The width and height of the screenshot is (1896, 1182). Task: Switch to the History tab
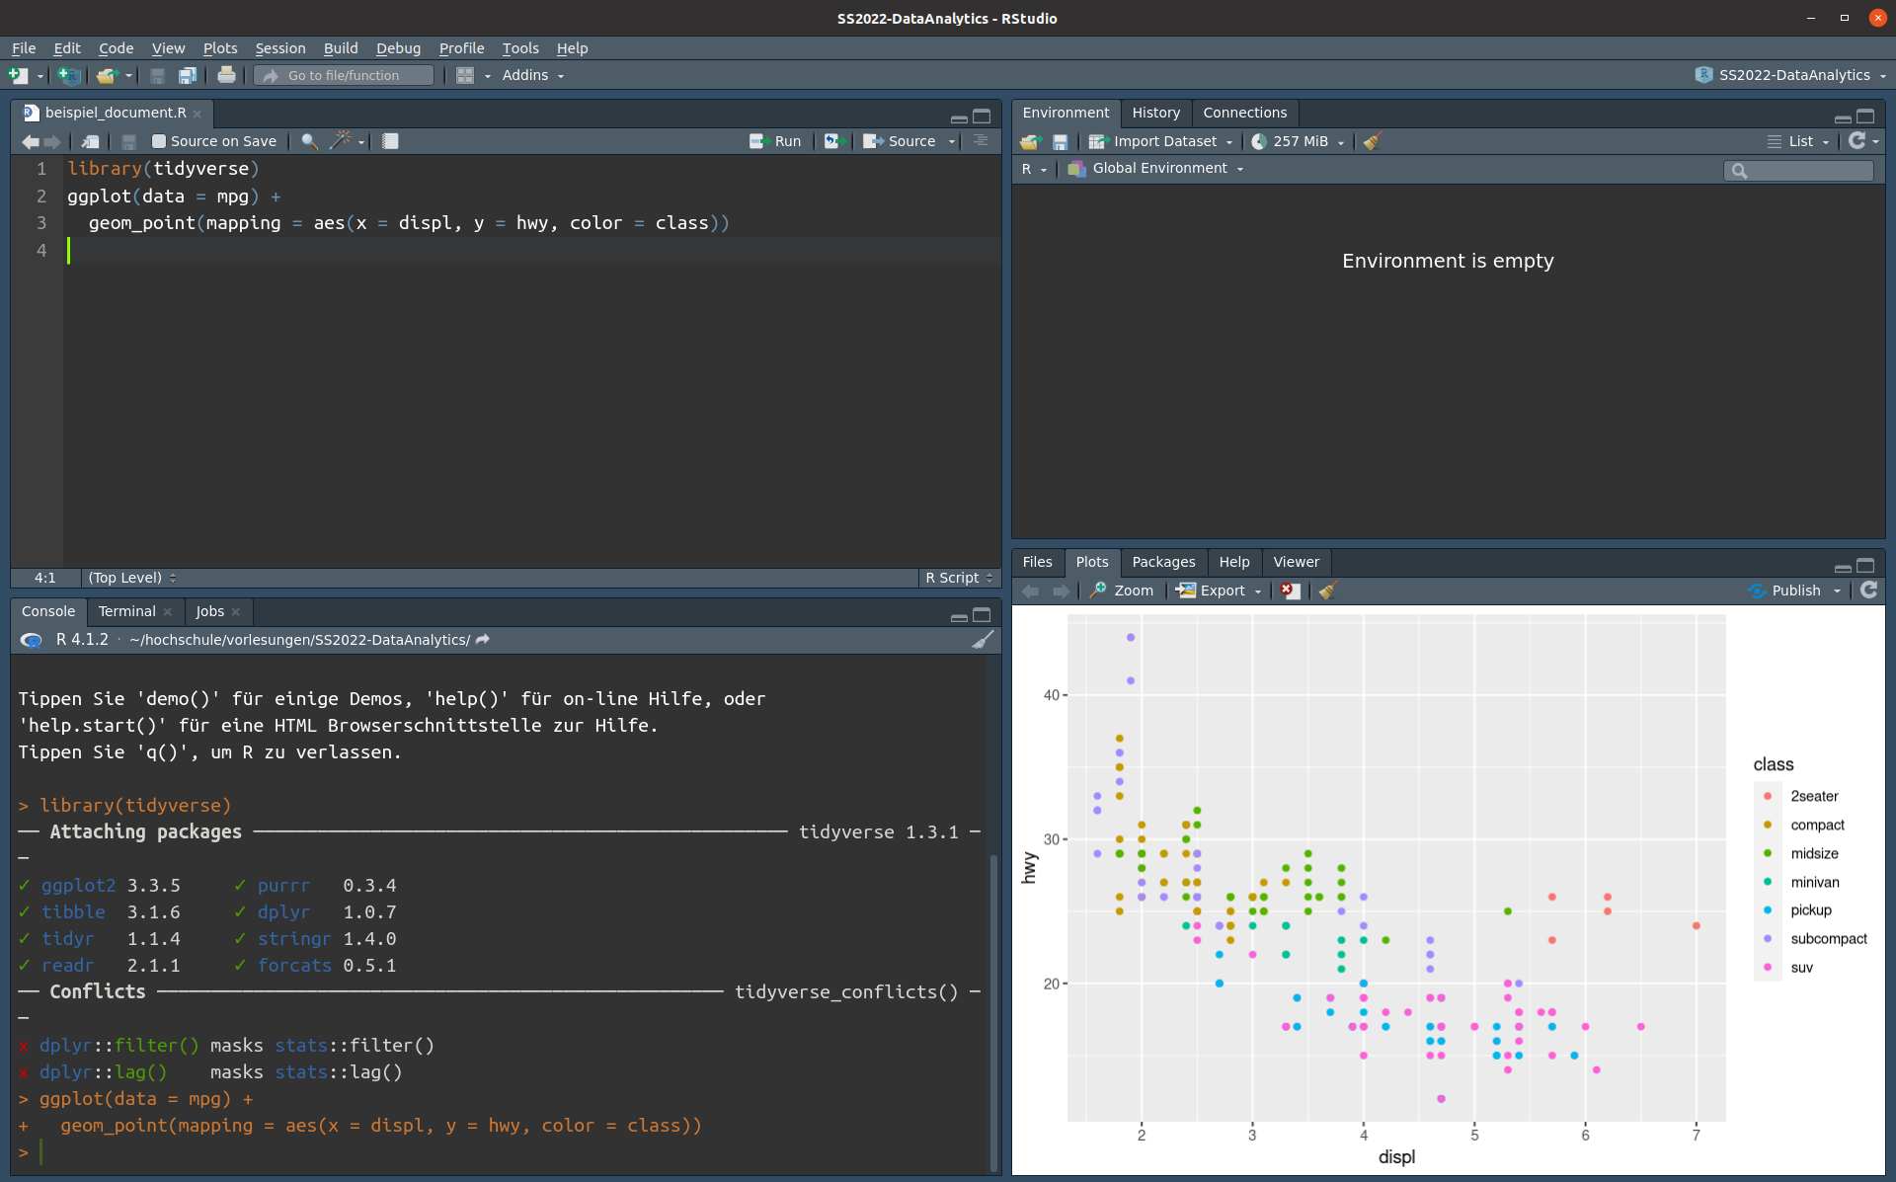1155,113
